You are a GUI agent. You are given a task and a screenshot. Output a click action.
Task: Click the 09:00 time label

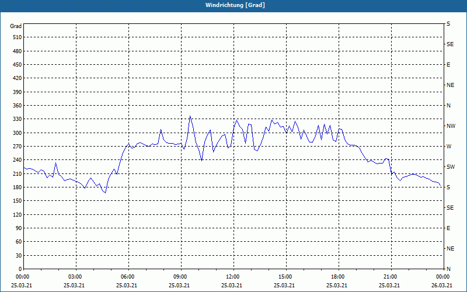point(181,277)
